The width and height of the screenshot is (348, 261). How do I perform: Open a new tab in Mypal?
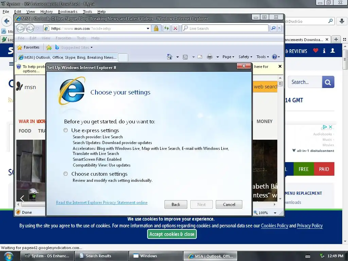click(336, 39)
